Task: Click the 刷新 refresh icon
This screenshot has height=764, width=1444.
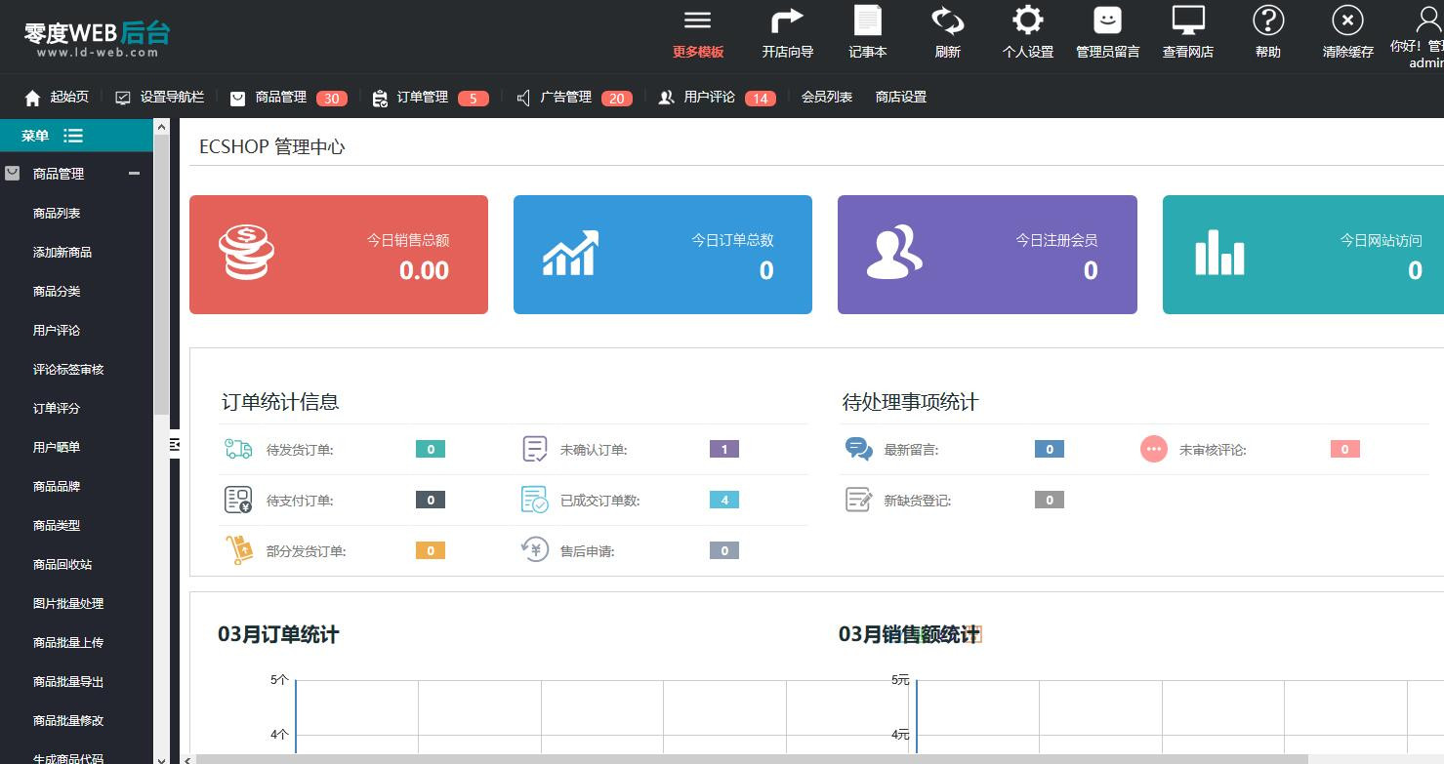Action: tap(947, 20)
